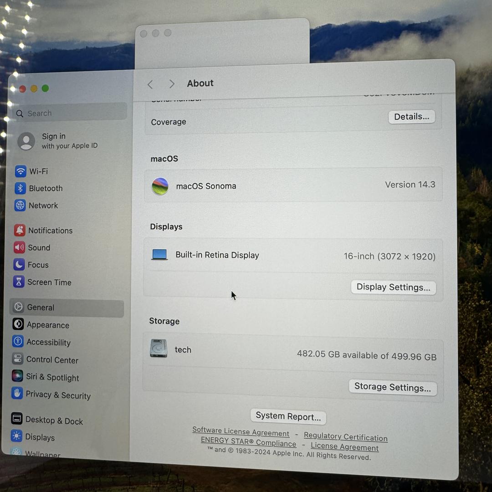Viewport: 492px width, 492px height.
Task: Open Storage Settings
Action: click(393, 388)
